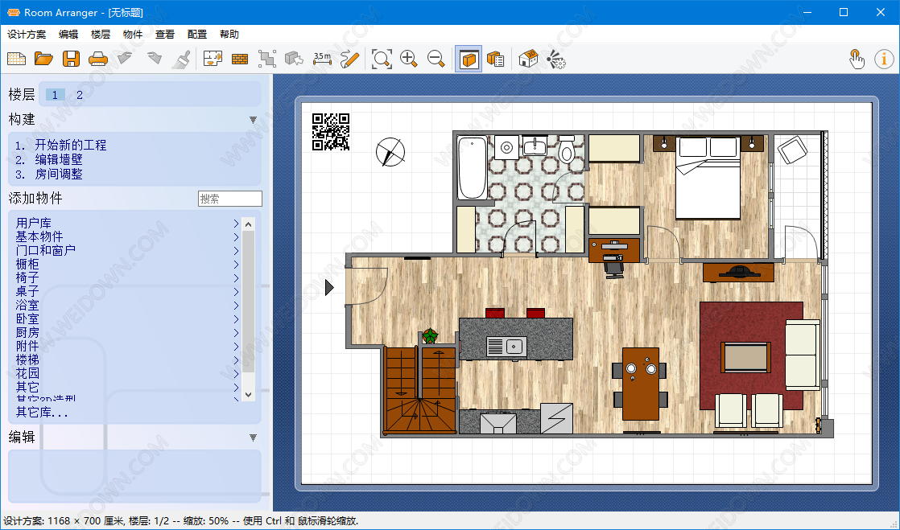Screen dimensions: 900x530
Task: Click the QR code on the plan
Action: pos(331,132)
